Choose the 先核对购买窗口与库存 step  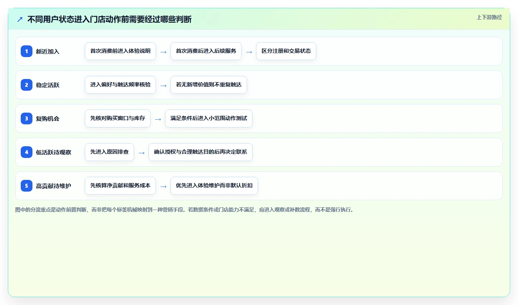tap(118, 118)
